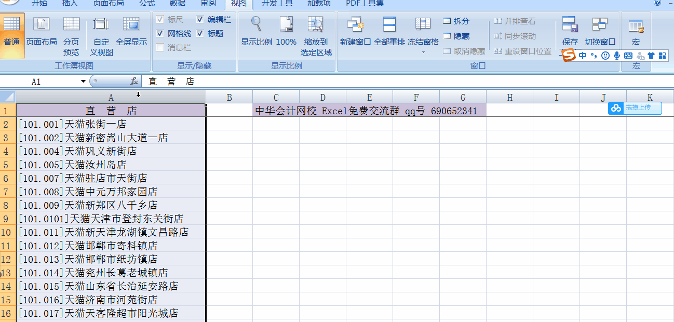Open the Page Layout (页面布局) ribbon tab
Viewport: 674px width, 322px height.
point(109,4)
